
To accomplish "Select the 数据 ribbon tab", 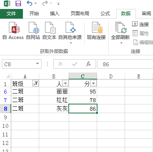I will point(126,14).
